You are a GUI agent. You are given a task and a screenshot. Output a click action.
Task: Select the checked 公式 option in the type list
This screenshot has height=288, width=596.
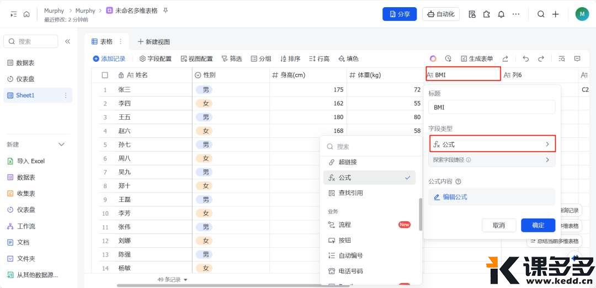pyautogui.click(x=369, y=178)
